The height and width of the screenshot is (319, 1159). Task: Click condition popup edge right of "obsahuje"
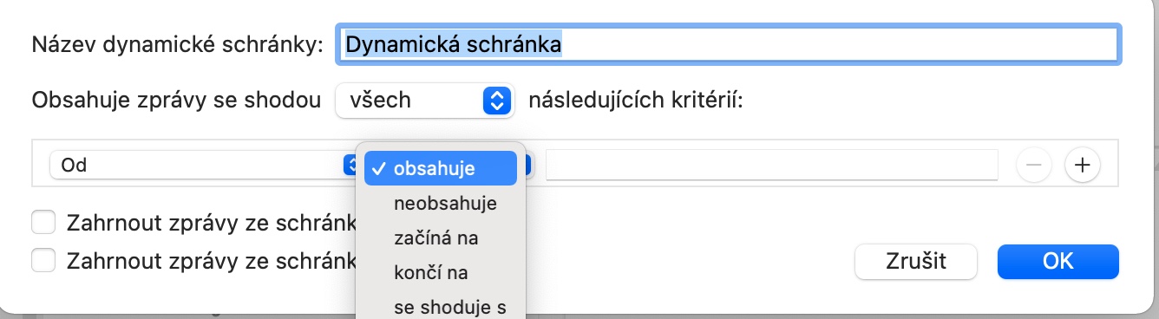tap(527, 164)
